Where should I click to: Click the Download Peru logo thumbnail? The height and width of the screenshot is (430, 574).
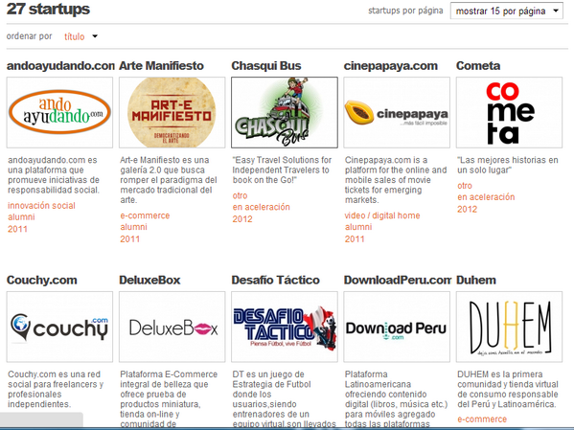pos(397,327)
